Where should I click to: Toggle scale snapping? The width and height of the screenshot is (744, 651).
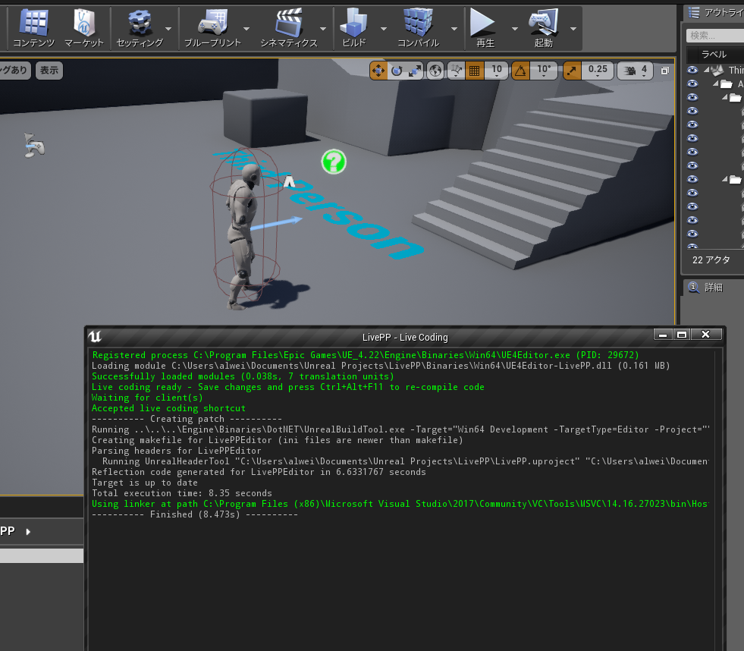[573, 71]
